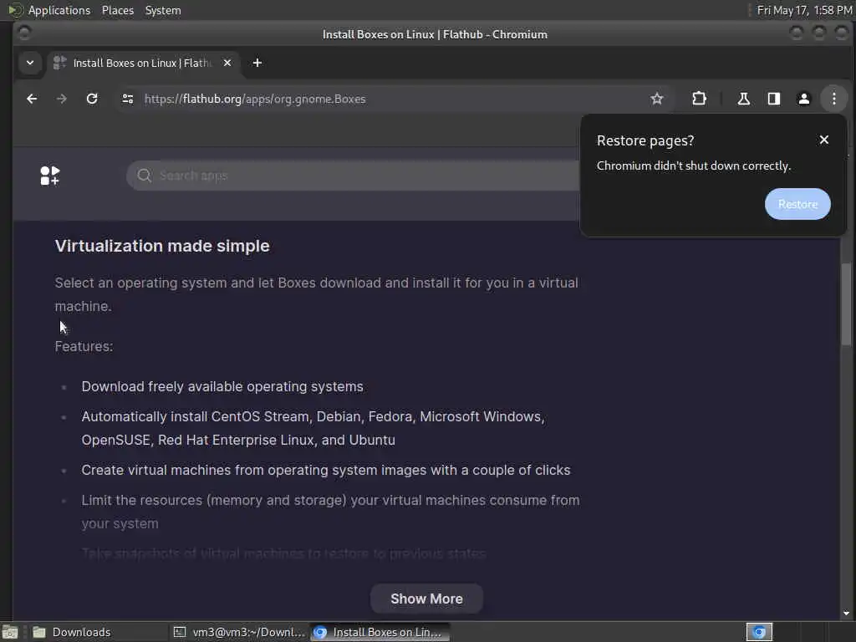This screenshot has width=856, height=642.
Task: Open a new tab
Action: click(257, 63)
